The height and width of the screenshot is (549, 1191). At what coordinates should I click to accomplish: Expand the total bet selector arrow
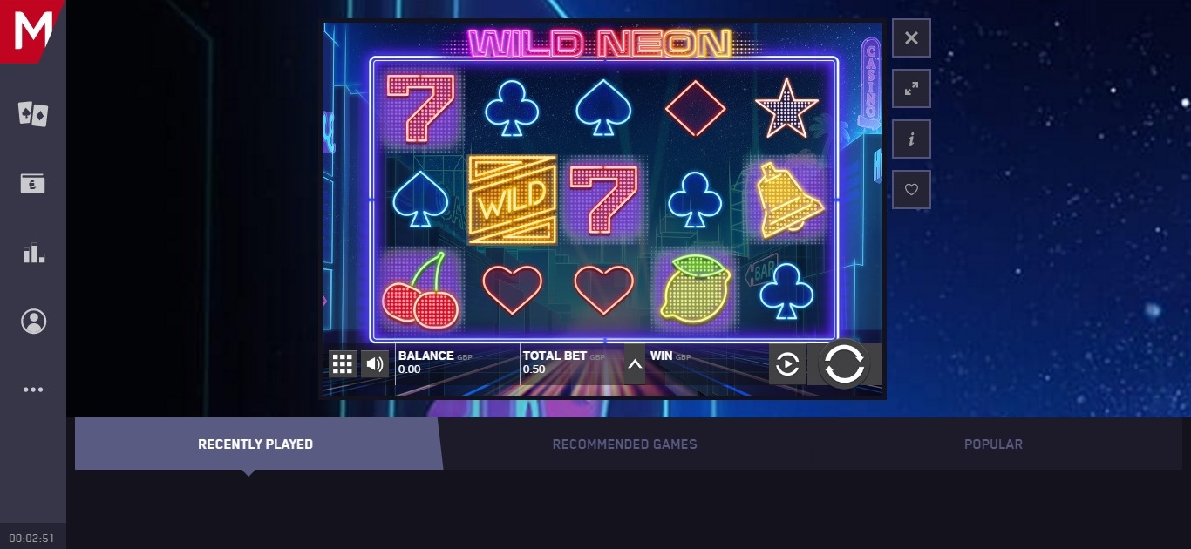click(635, 365)
